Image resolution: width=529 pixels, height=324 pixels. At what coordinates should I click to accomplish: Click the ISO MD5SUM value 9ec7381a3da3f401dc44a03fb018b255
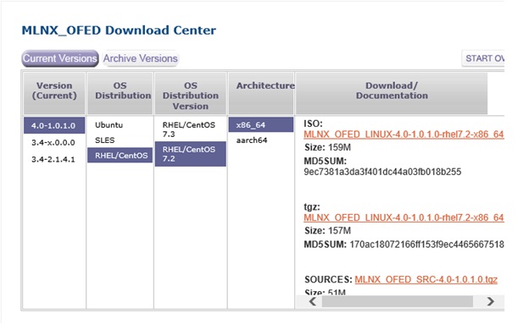(x=382, y=172)
